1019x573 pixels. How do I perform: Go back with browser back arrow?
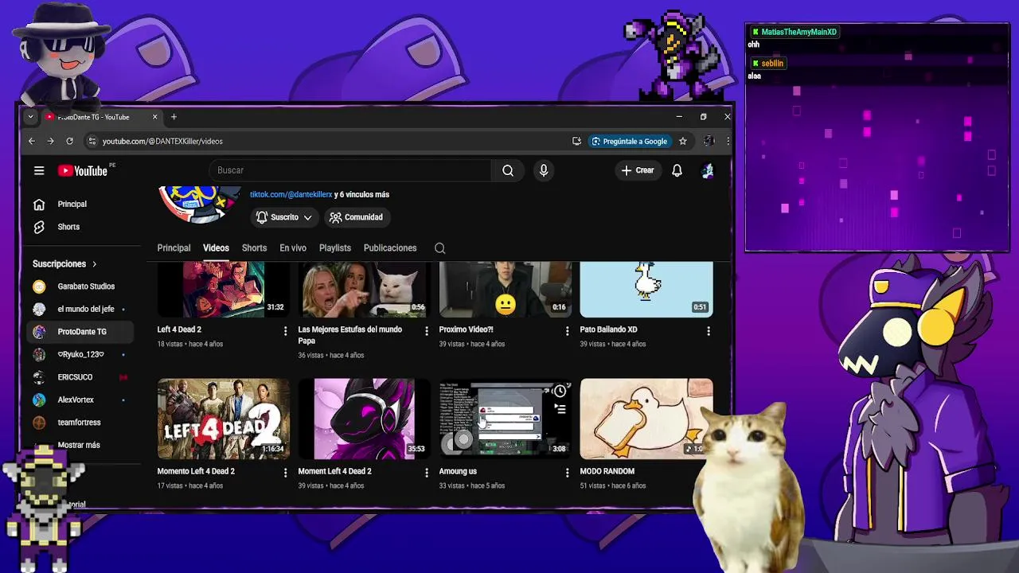[32, 141]
